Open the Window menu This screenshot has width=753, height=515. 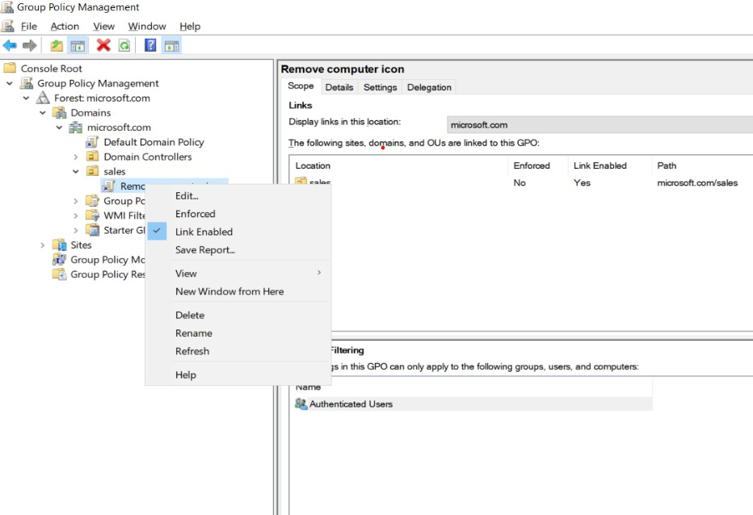(147, 27)
